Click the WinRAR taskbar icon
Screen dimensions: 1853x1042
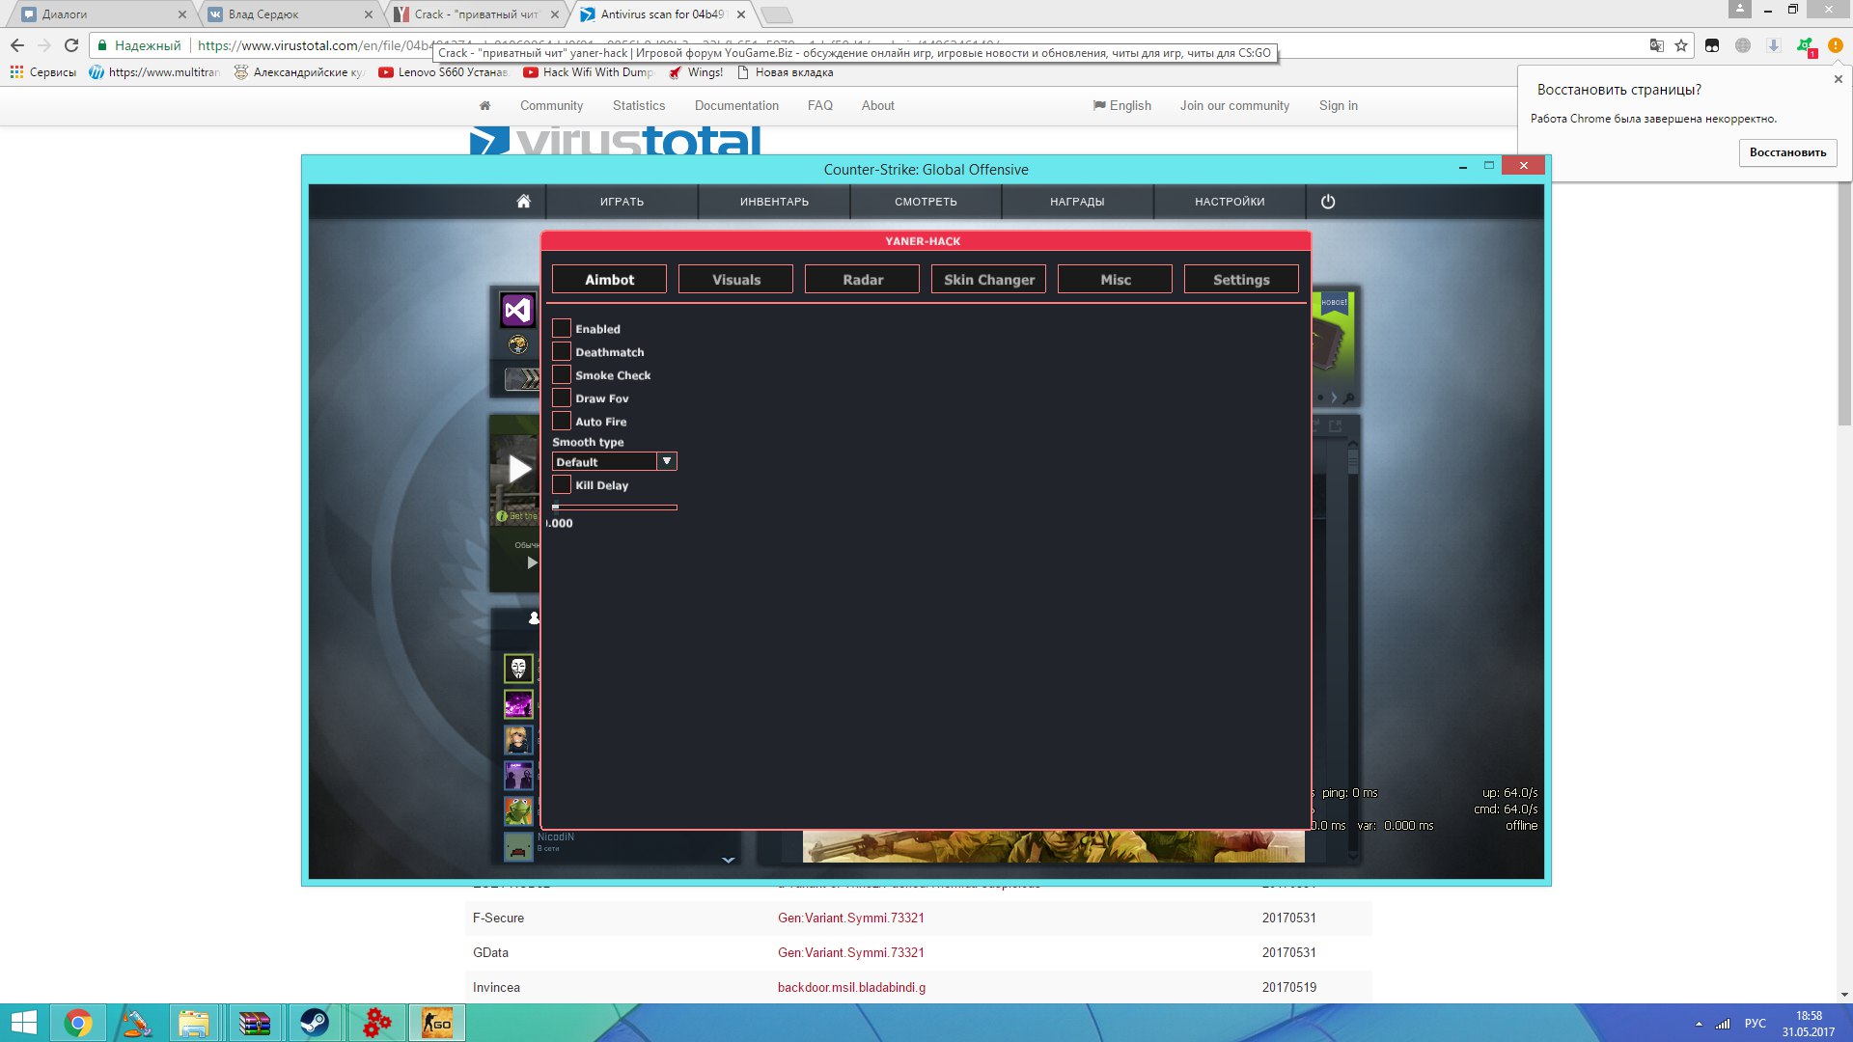tap(254, 1023)
